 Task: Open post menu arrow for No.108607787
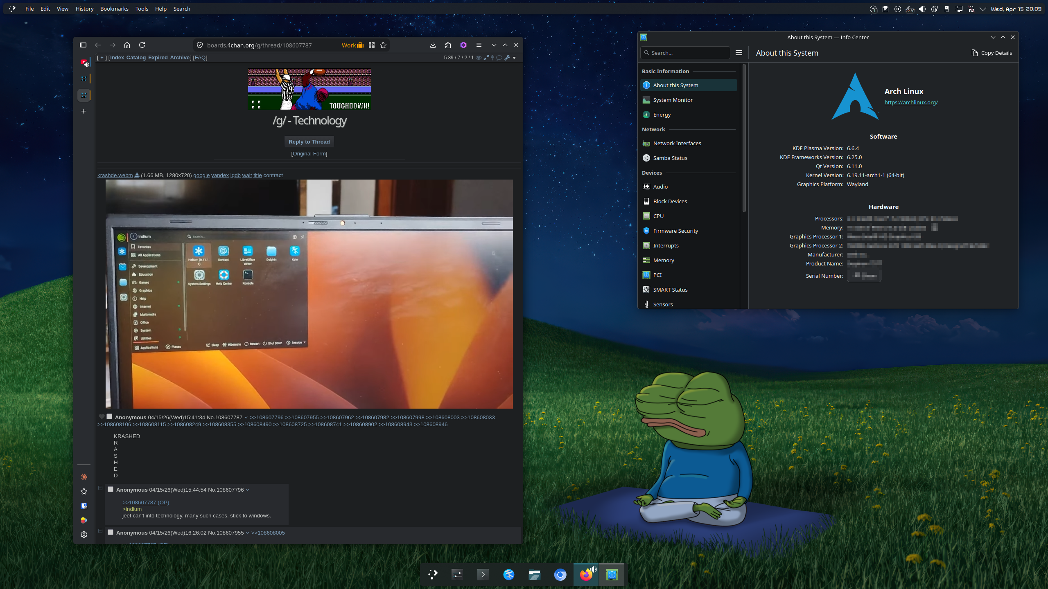(x=246, y=418)
